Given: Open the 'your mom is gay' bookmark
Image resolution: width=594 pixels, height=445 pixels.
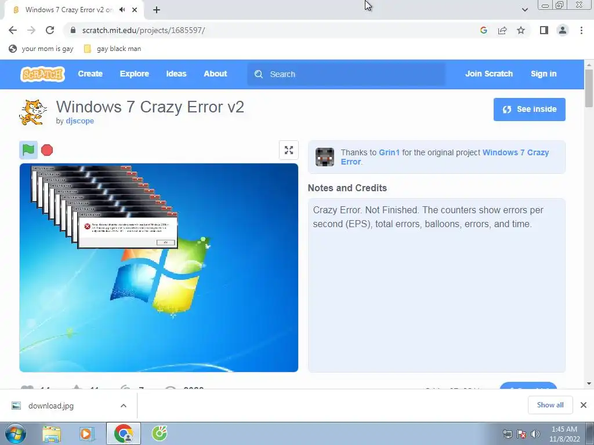Looking at the screenshot, I should click(41, 49).
